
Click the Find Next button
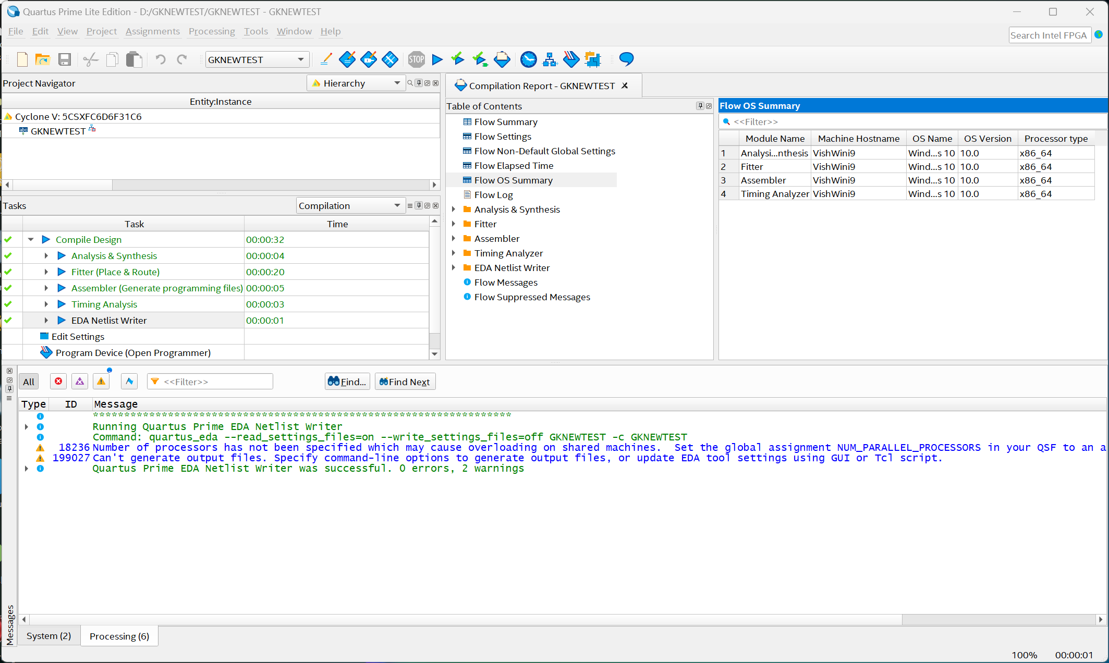coord(405,382)
